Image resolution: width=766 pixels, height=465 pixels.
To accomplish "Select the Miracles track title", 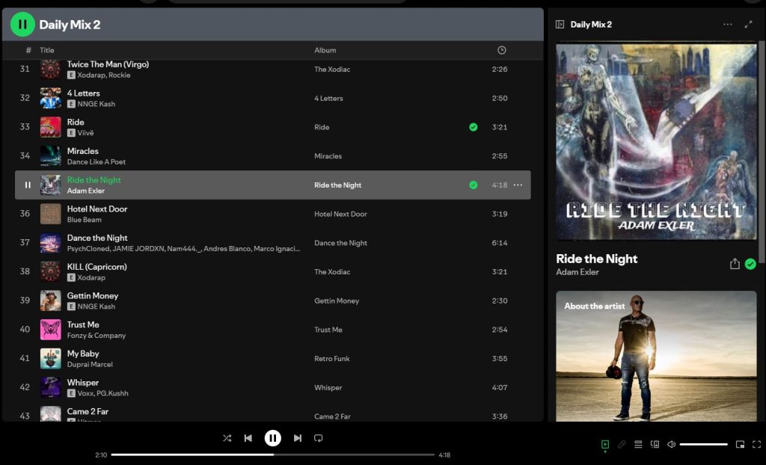I will [82, 151].
